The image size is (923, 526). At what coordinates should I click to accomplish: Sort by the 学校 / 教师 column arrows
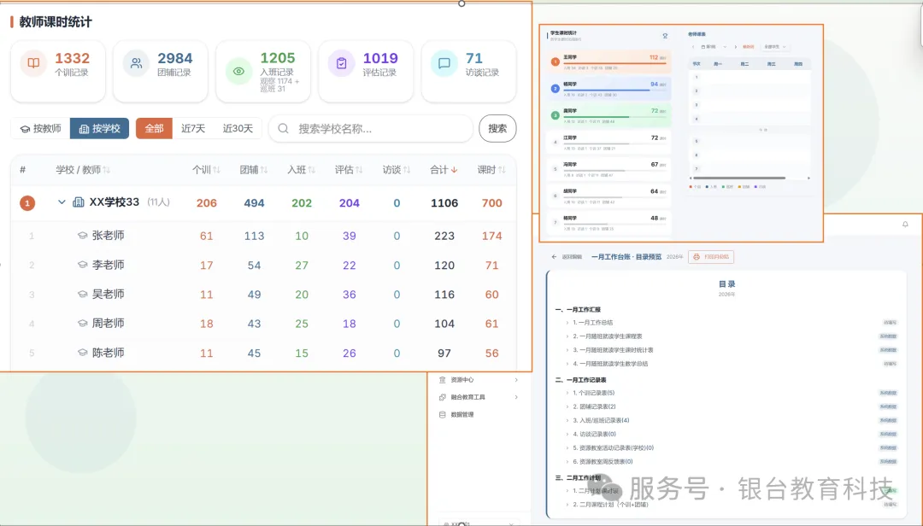(107, 170)
